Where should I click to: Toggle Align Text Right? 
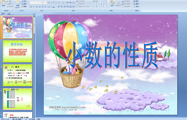(65, 7)
